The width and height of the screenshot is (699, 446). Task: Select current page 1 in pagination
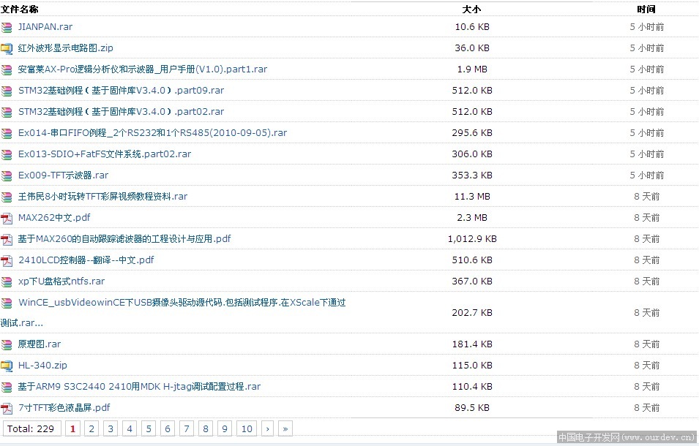(x=72, y=428)
